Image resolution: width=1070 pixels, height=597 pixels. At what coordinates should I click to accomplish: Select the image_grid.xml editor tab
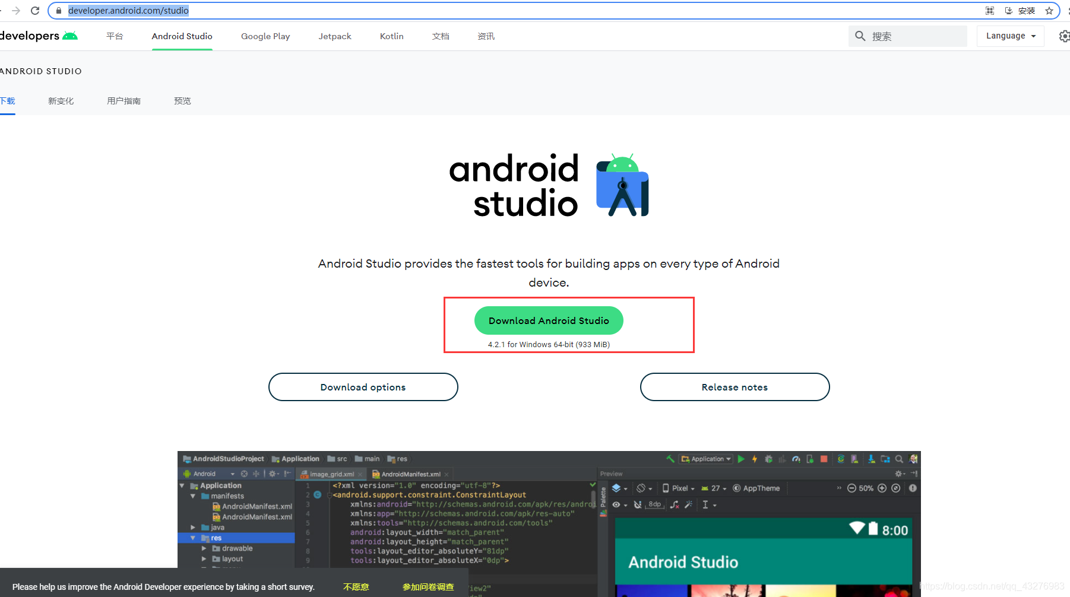pos(331,474)
